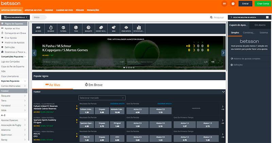
Task: Show next banner with right arrow
Action: (x=223, y=53)
